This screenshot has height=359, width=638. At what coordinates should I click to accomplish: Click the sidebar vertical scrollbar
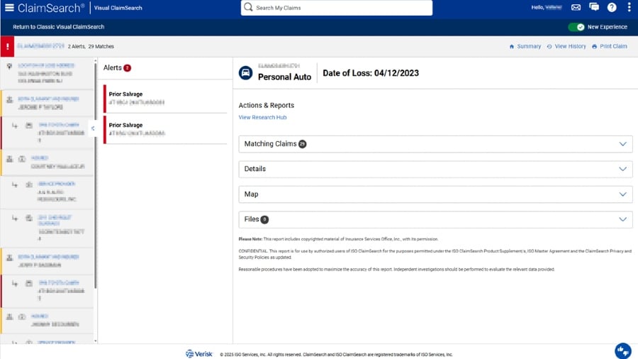(96, 175)
